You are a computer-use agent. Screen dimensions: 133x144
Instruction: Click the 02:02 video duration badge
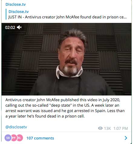click(x=10, y=27)
